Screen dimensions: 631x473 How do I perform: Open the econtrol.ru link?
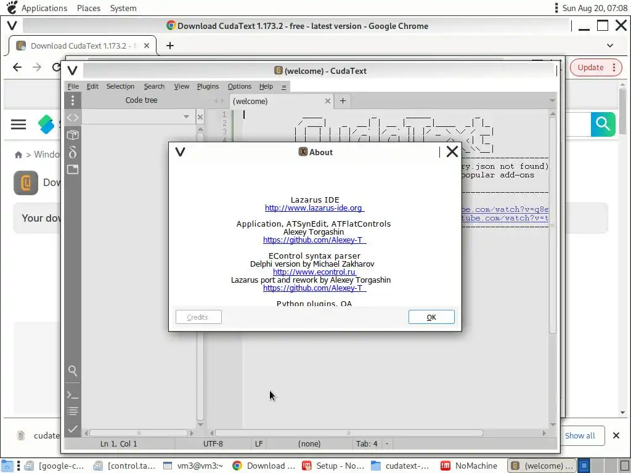pos(314,272)
